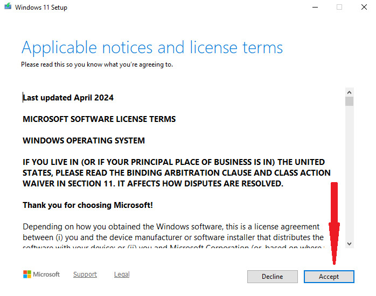376x296 pixels.
Task: Click the binding arbitration clause paragraph
Action: click(x=177, y=173)
